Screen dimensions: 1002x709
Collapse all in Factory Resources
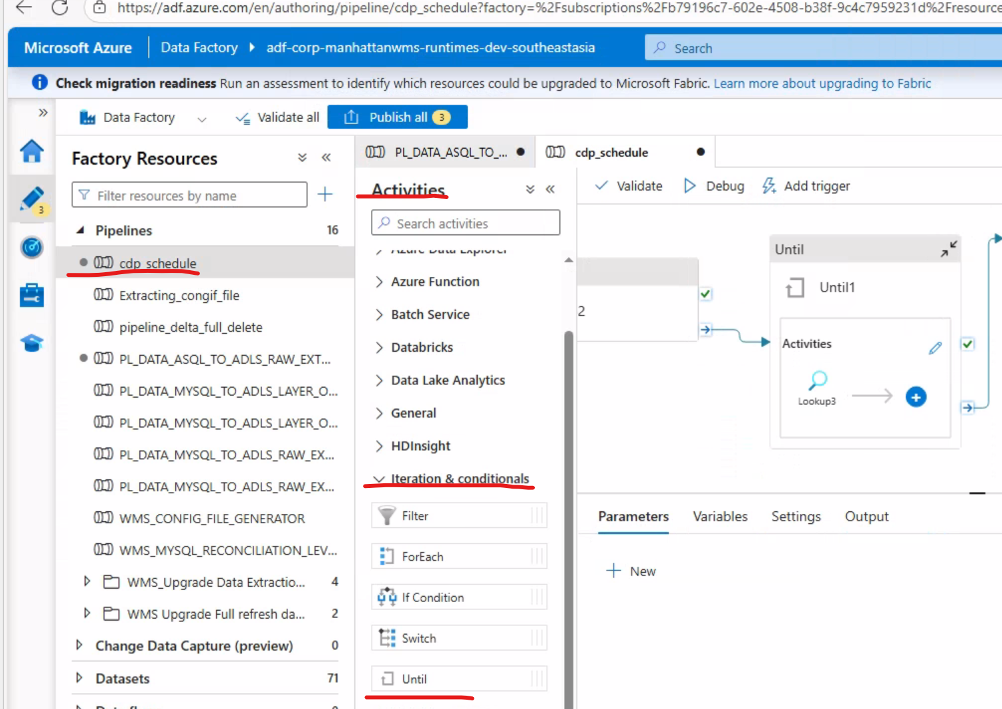(x=303, y=157)
